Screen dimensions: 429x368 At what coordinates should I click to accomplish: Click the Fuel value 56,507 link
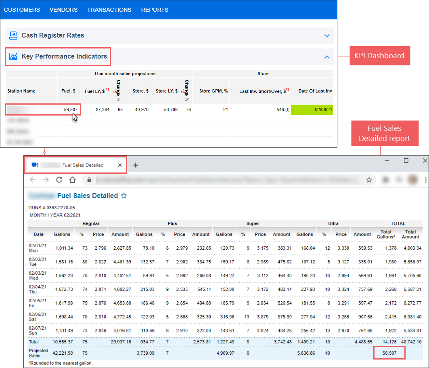click(71, 109)
